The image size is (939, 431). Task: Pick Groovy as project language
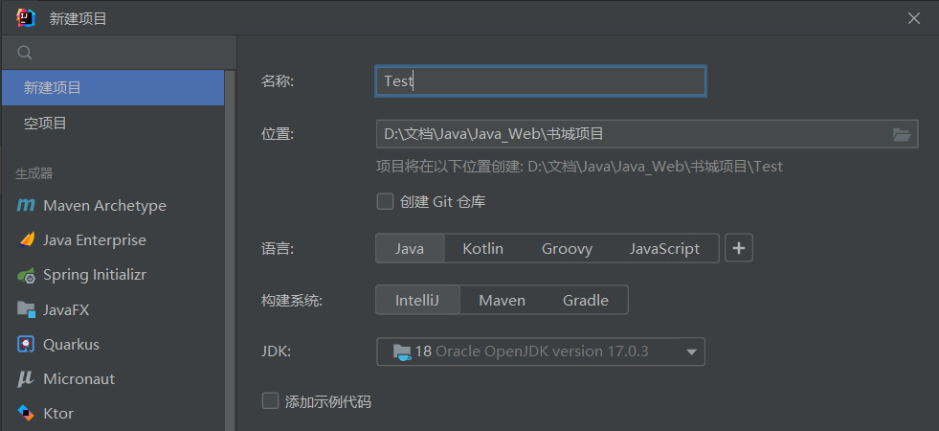pyautogui.click(x=567, y=248)
